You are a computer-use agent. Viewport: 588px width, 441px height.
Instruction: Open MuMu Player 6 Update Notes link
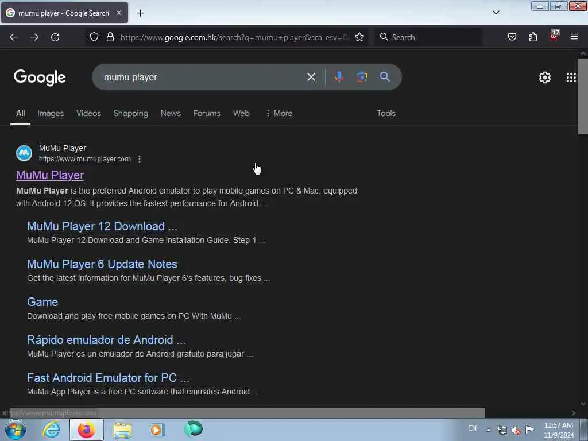(x=102, y=264)
